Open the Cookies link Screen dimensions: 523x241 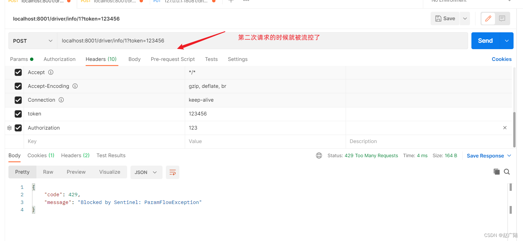(x=501, y=59)
